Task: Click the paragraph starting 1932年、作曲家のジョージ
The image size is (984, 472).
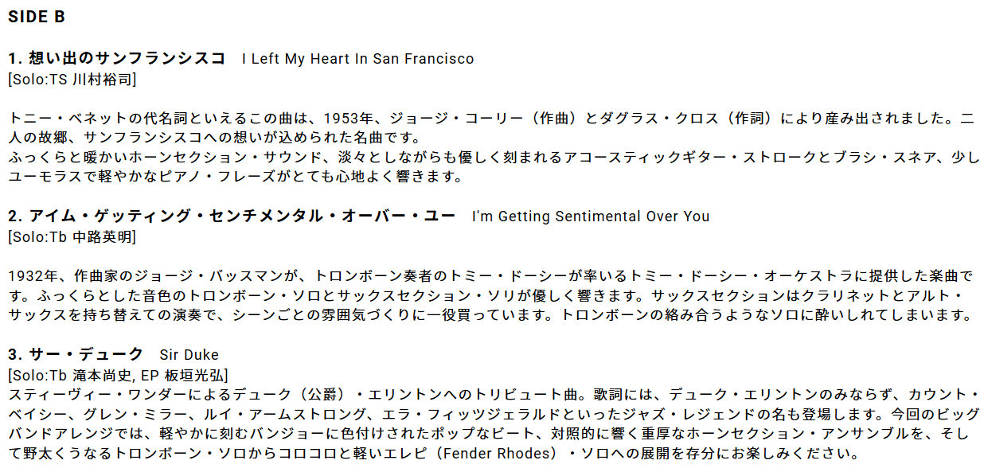Action: tap(491, 295)
